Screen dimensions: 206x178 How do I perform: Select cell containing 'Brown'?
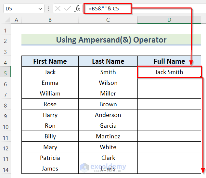pos(108,104)
